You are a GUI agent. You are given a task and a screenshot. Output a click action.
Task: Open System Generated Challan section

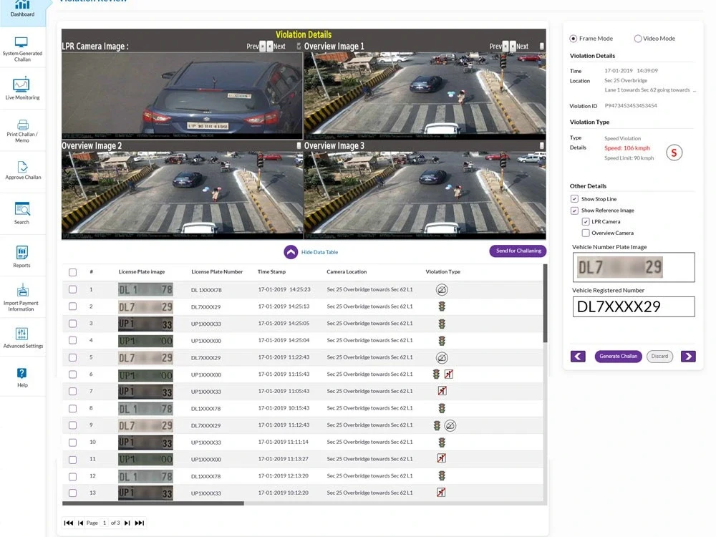pos(22,49)
